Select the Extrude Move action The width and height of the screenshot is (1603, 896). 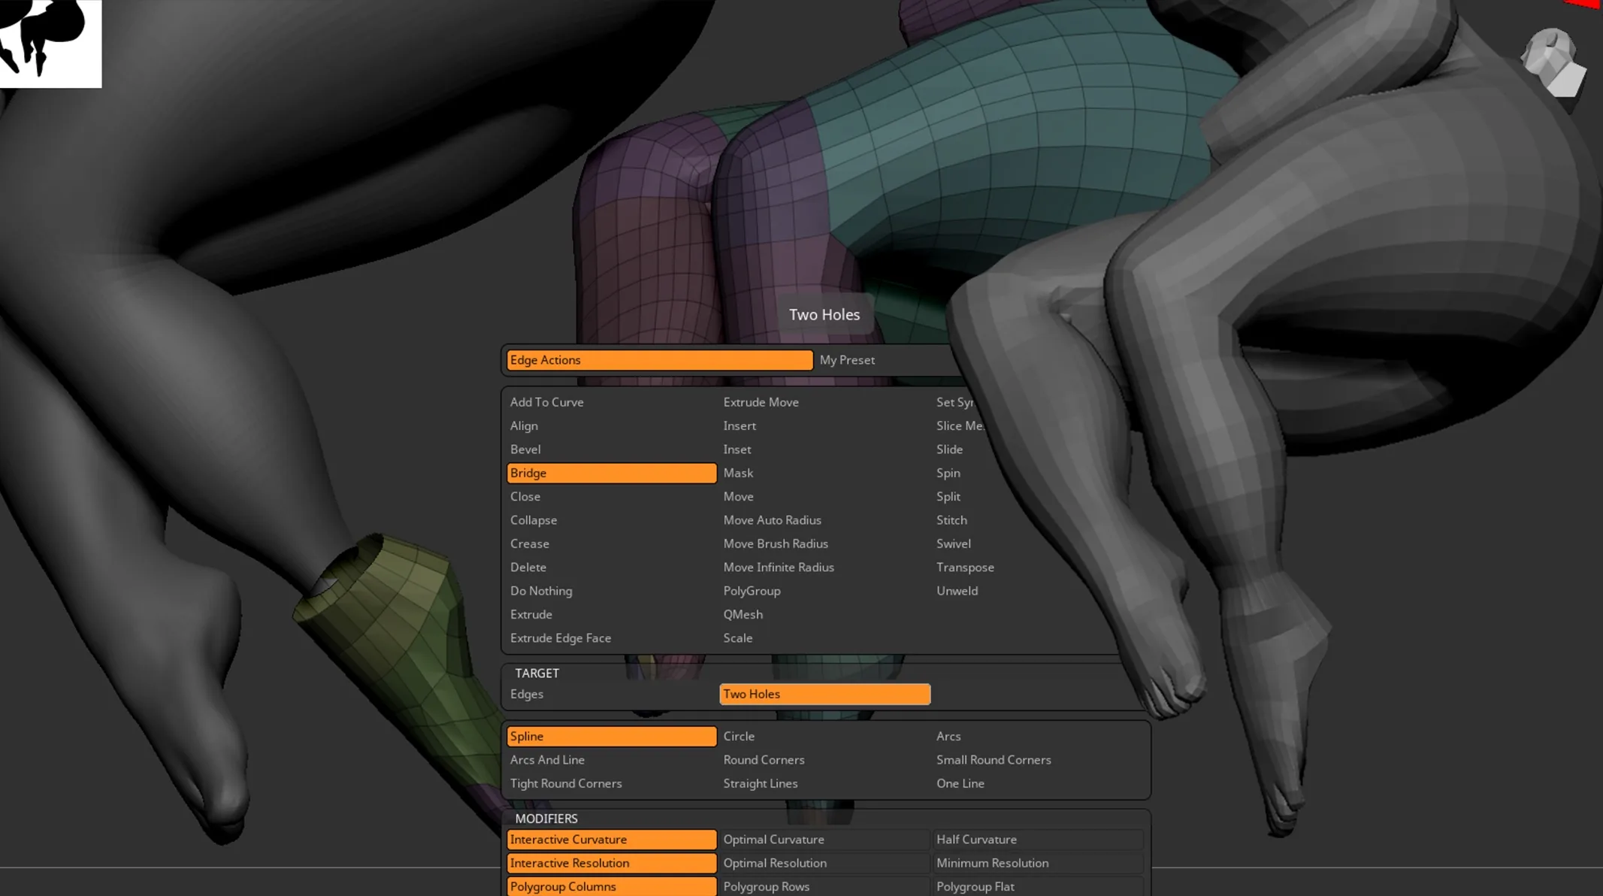(761, 402)
